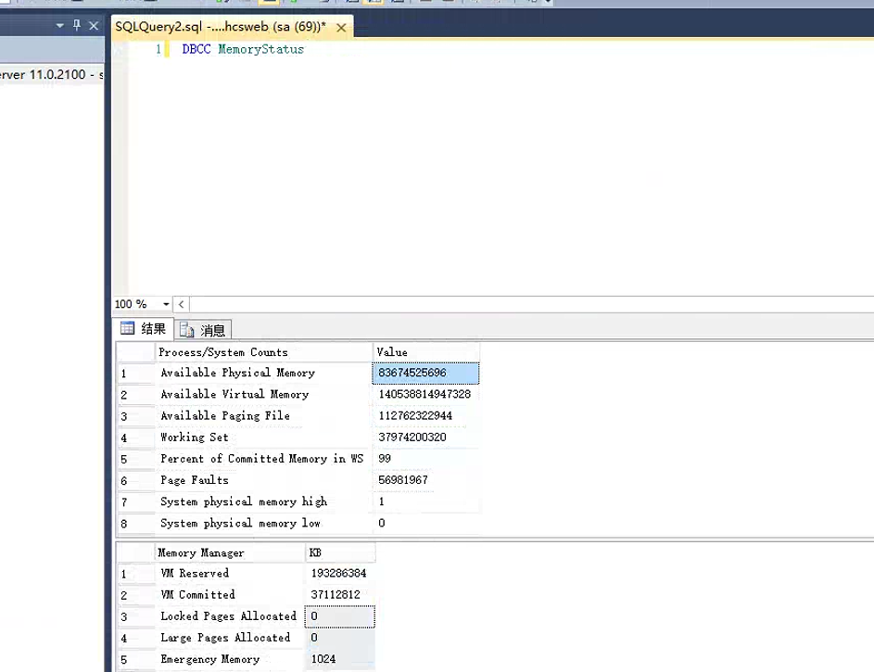The width and height of the screenshot is (874, 672).
Task: Open the Object Explorer window position dropdown arrow
Action: click(x=60, y=26)
